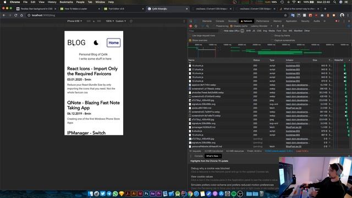
Task: Close the DevTools panel
Action: (x=349, y=21)
